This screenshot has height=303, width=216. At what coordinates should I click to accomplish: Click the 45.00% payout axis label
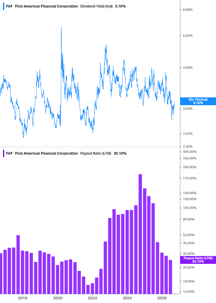click(189, 243)
